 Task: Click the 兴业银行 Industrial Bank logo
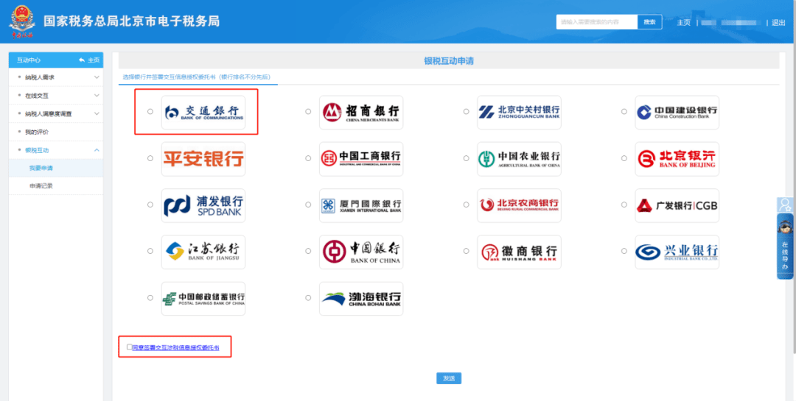[677, 252]
